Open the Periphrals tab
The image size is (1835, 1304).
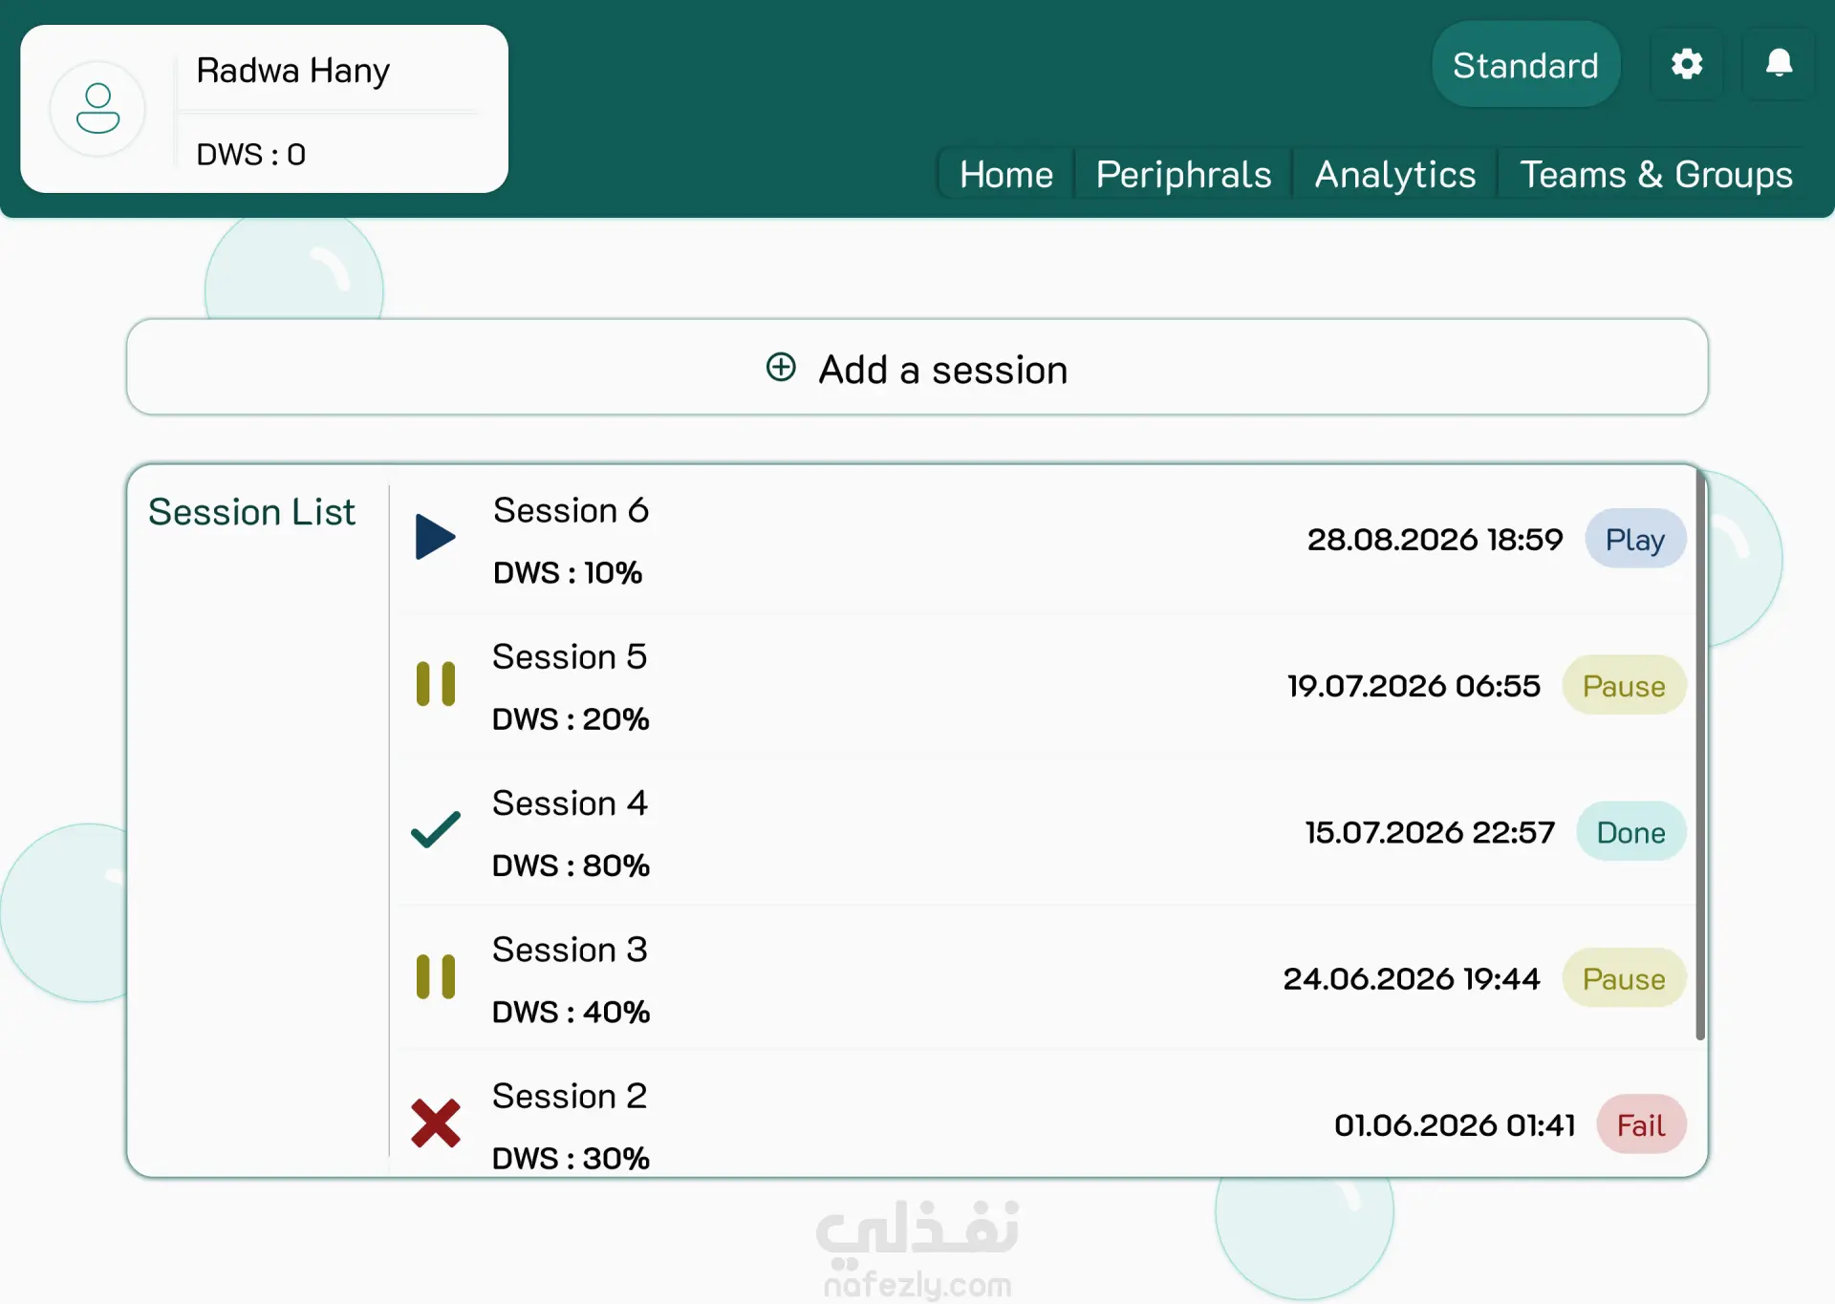[x=1183, y=174]
